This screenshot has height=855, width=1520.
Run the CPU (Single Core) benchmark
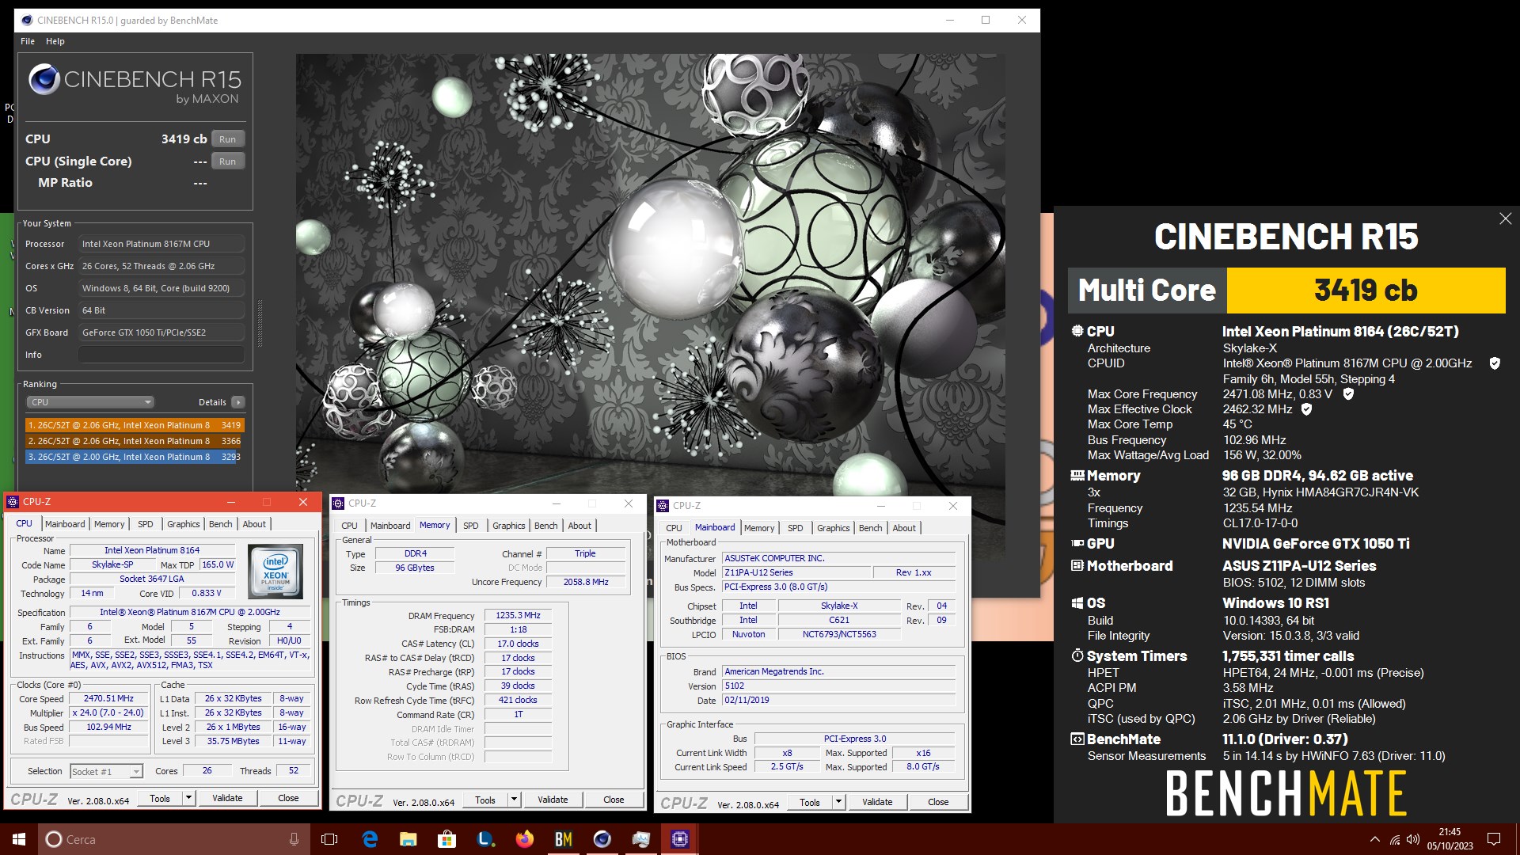point(227,161)
